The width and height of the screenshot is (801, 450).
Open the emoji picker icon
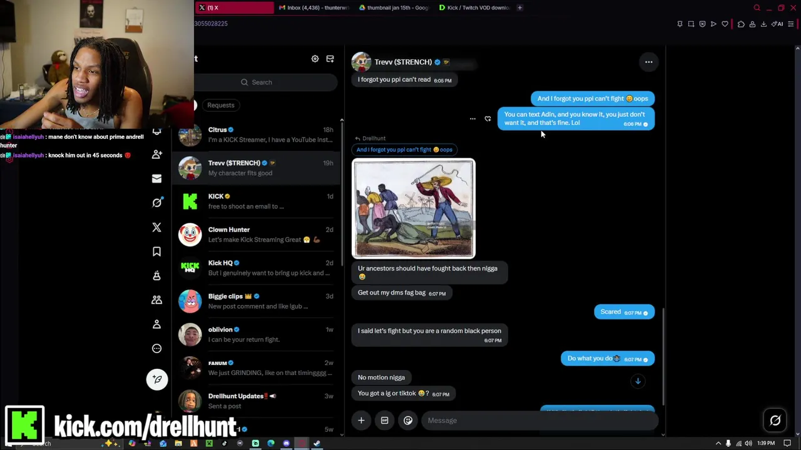pos(407,421)
